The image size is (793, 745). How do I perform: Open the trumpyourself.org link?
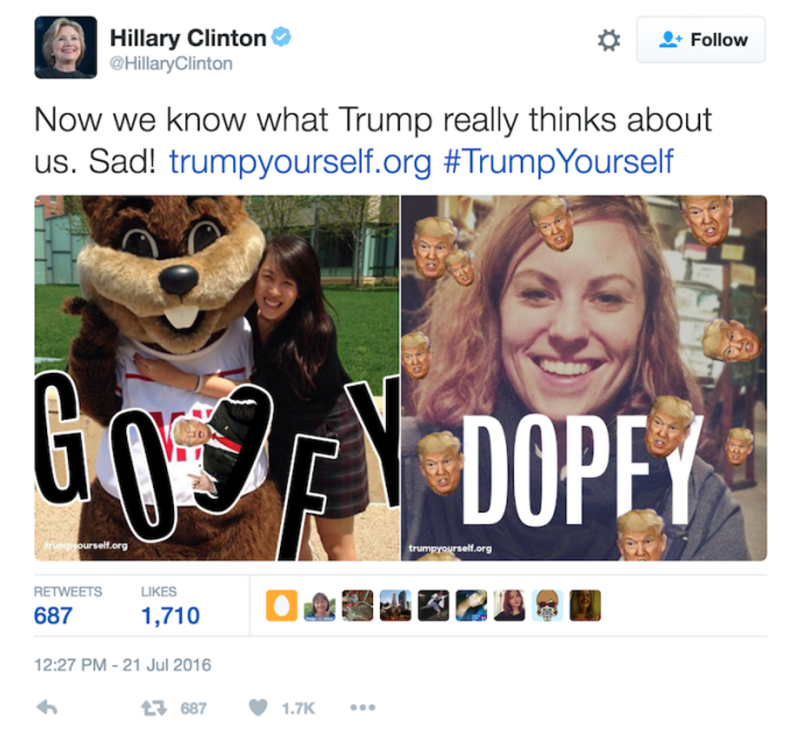300,162
